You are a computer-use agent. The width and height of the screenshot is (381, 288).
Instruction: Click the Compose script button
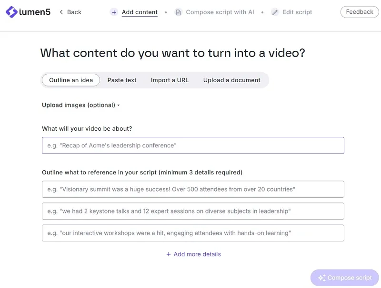click(344, 278)
